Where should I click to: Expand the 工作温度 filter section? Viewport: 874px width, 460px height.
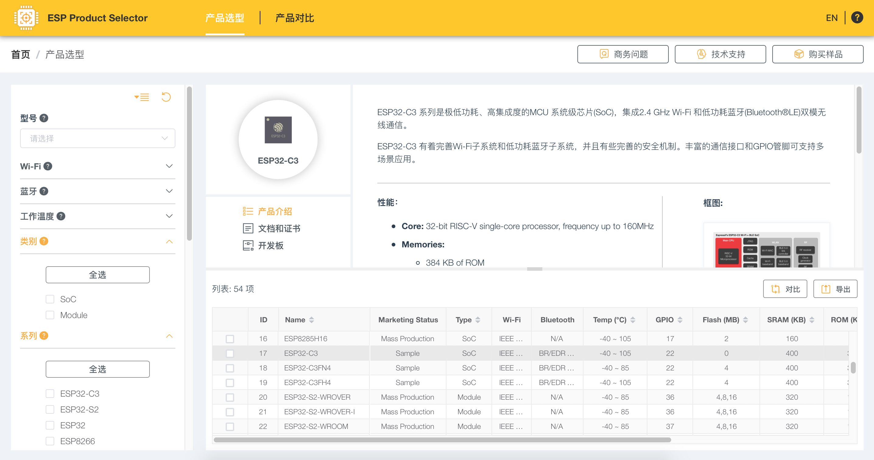(x=169, y=216)
